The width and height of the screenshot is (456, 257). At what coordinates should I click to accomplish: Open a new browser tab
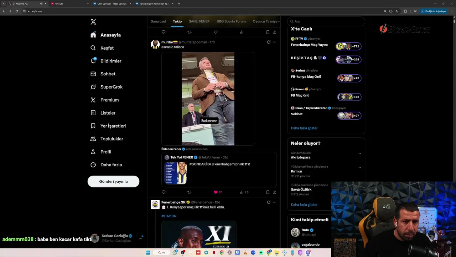pos(179,4)
